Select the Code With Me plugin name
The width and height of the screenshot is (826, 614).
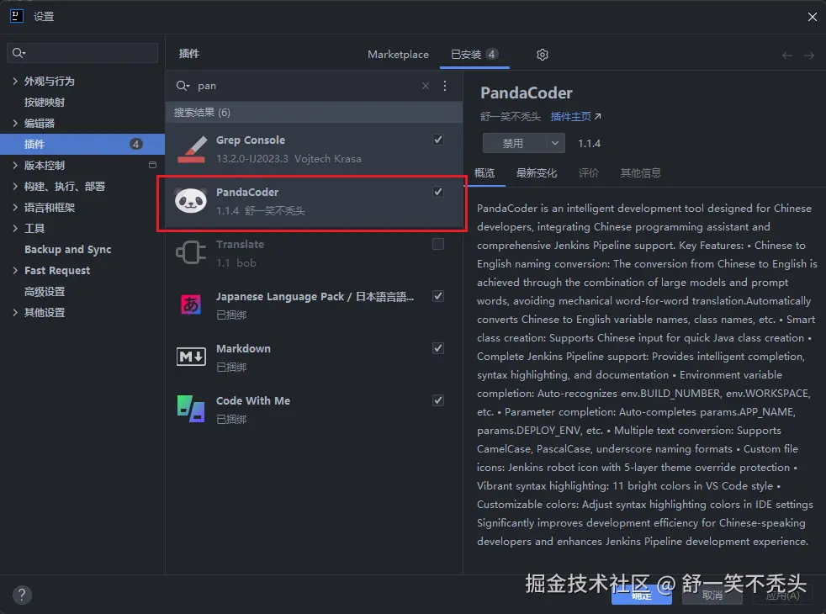click(x=253, y=400)
